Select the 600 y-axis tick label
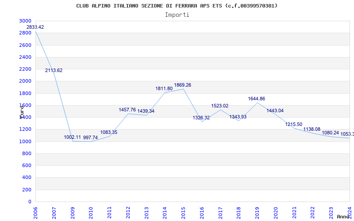The image size is (354, 221). tap(27, 165)
